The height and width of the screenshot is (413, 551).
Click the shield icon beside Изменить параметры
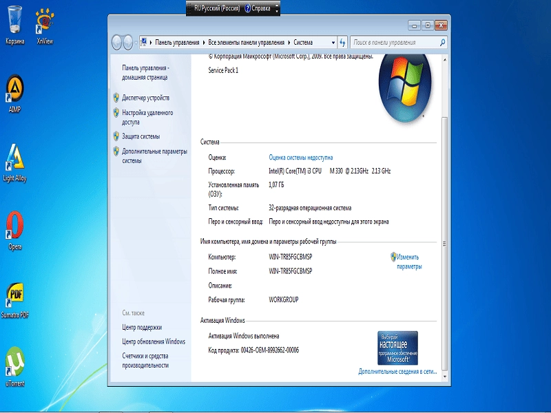[x=393, y=257]
